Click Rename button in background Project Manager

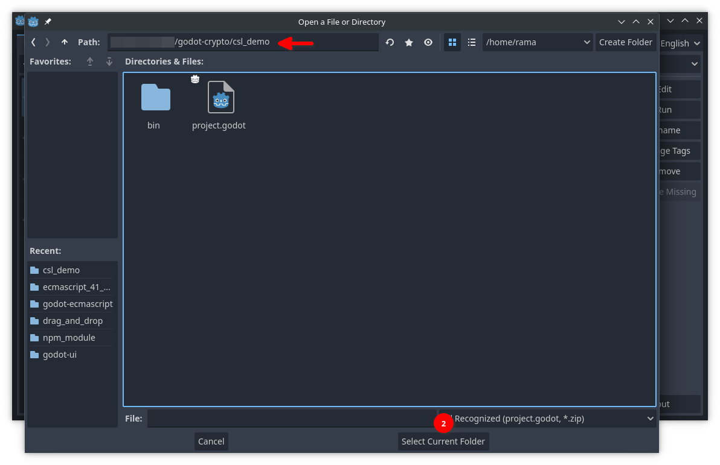680,130
